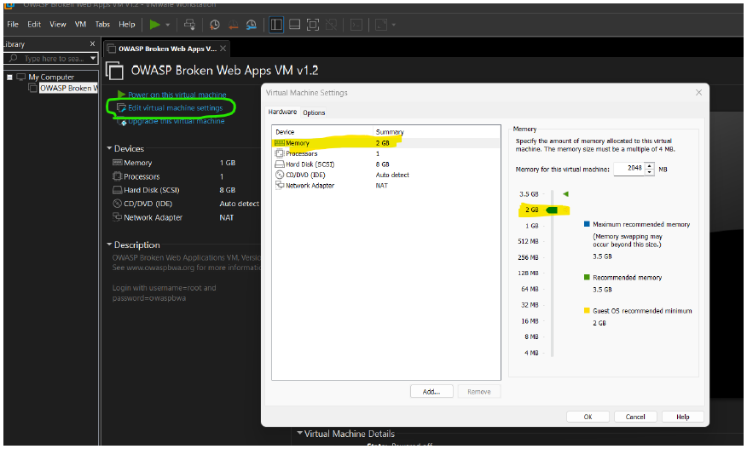Click Processors icon in main Devices list
This screenshot has height=449, width=747.
click(x=117, y=176)
